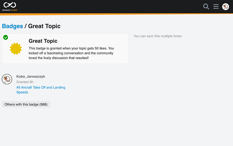Click 'You can earn this multiple times' text
The image size is (233, 146).
(x=157, y=36)
